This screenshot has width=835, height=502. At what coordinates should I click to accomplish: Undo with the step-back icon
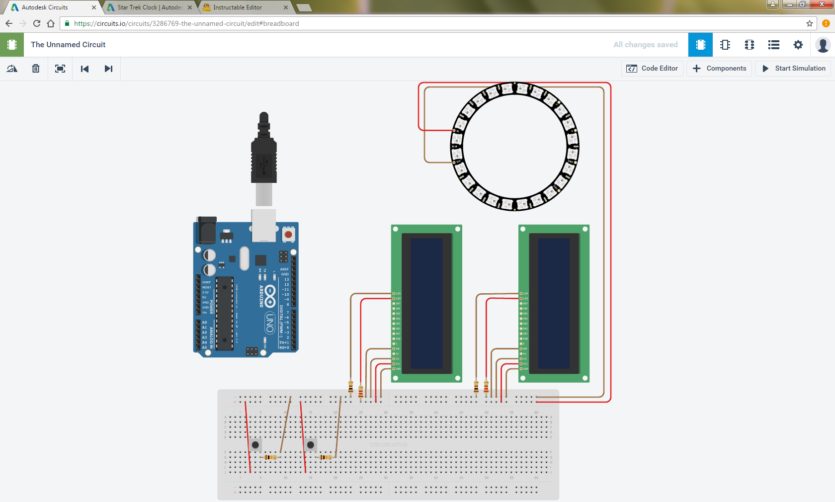(x=84, y=69)
